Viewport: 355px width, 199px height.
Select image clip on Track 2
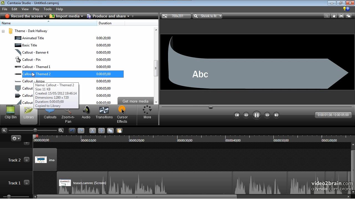45,160
